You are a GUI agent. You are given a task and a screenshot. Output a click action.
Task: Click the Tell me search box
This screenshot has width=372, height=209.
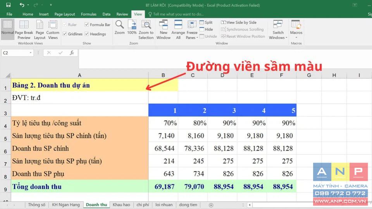(176, 14)
